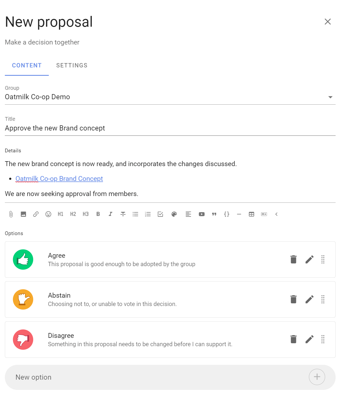
Task: Select the Content tab
Action: (x=27, y=66)
